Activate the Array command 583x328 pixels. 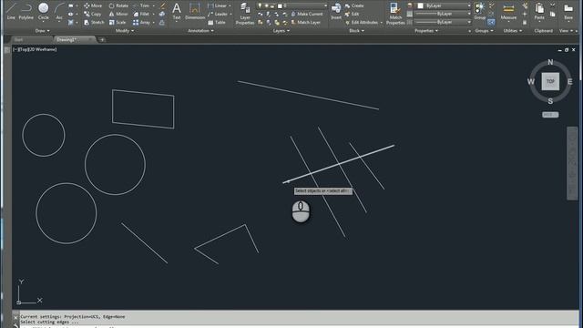point(141,22)
